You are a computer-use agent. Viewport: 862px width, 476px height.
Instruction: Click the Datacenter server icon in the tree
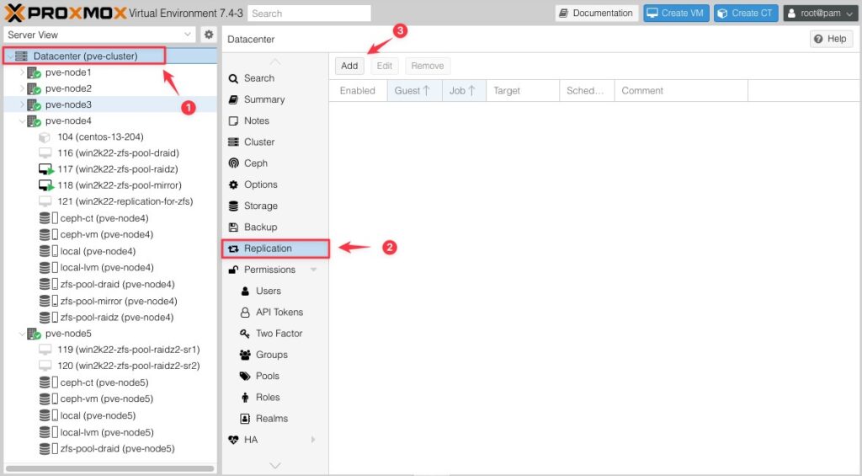coord(21,56)
